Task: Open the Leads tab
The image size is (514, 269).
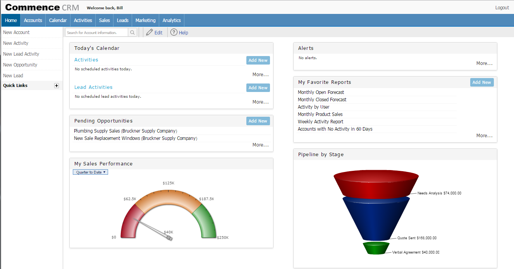Action: pyautogui.click(x=123, y=20)
